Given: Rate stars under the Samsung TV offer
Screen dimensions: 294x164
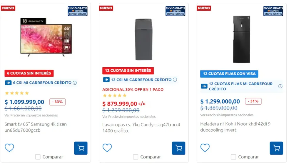Looking at the screenshot, I should pyautogui.click(x=17, y=93).
